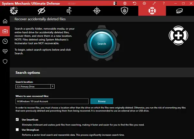Screen dimensions: 194x139
Task: Open the shield security sidebar icon
Action: click(5, 61)
